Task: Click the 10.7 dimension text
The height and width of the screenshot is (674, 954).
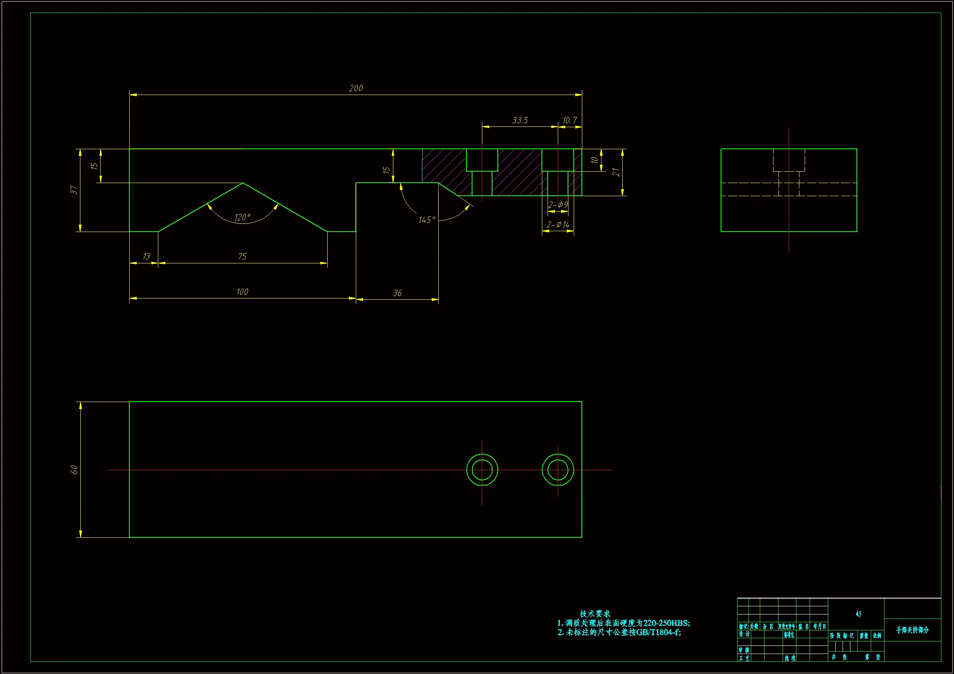Action: click(570, 120)
